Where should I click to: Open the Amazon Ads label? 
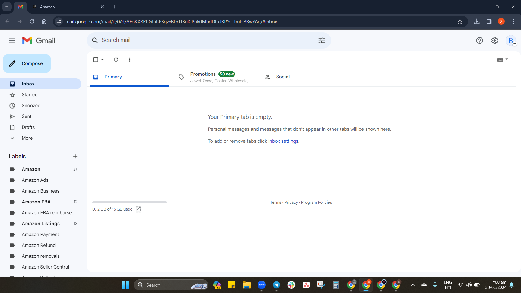point(41,180)
